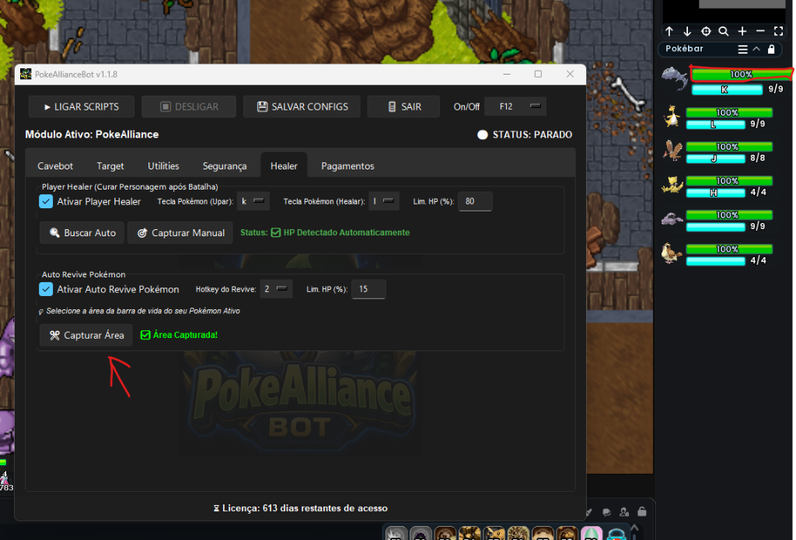Expand the skill bar with the up chevron

point(634,528)
